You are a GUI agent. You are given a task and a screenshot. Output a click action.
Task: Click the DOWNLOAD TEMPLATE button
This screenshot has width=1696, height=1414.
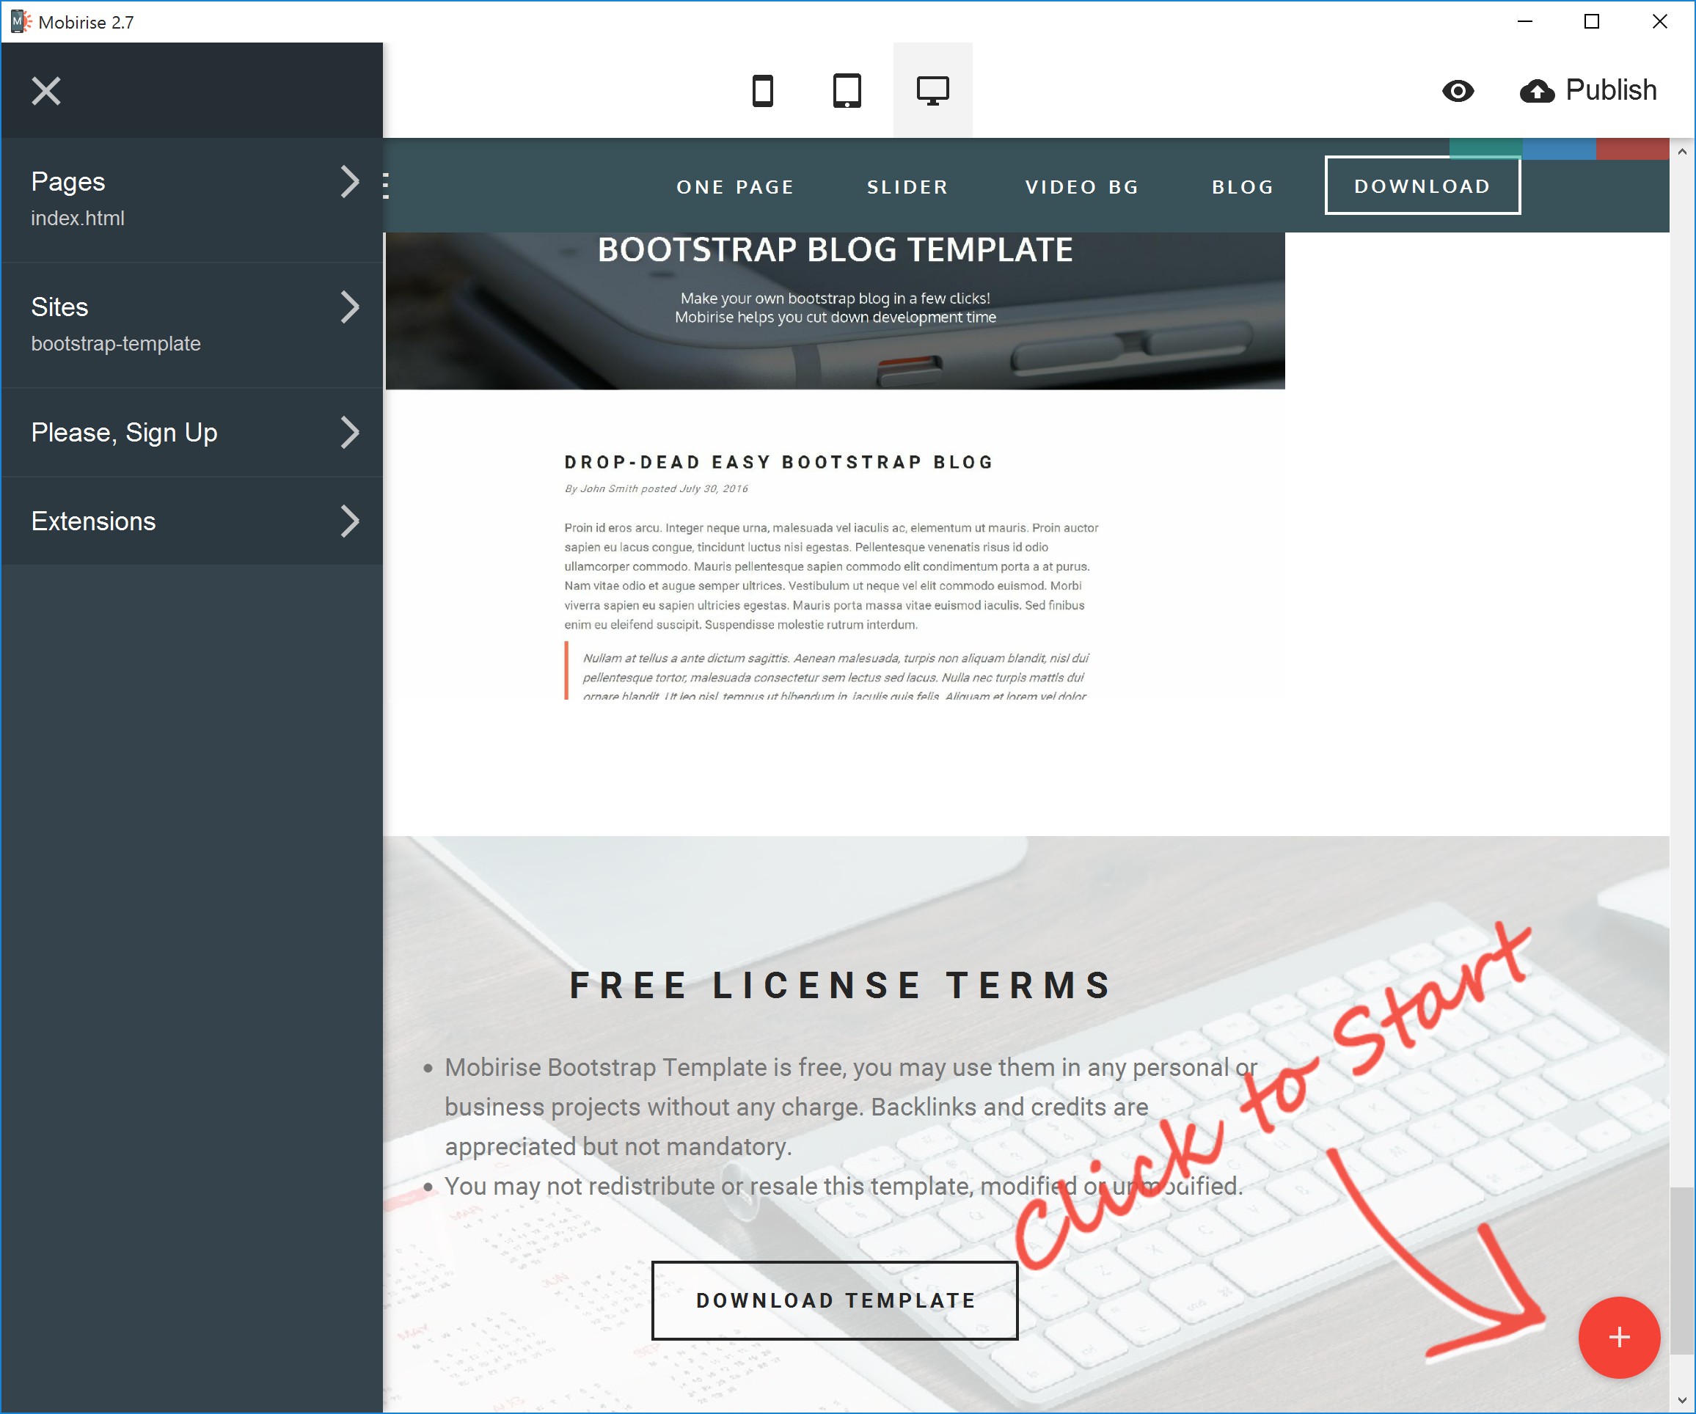pyautogui.click(x=837, y=1297)
